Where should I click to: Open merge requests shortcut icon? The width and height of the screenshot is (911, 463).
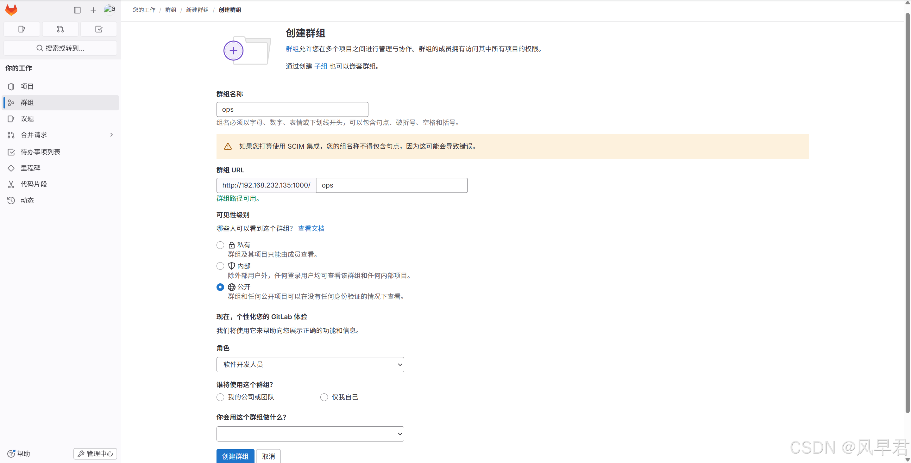coord(60,29)
